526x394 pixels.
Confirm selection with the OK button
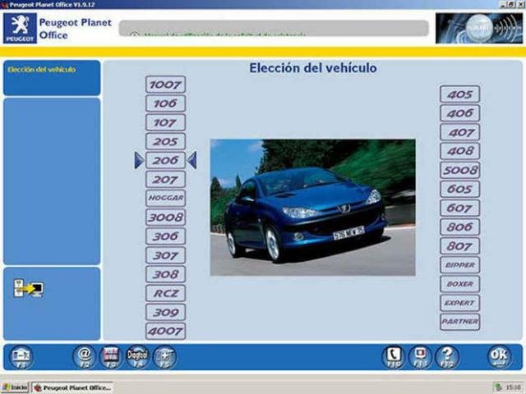pyautogui.click(x=499, y=356)
